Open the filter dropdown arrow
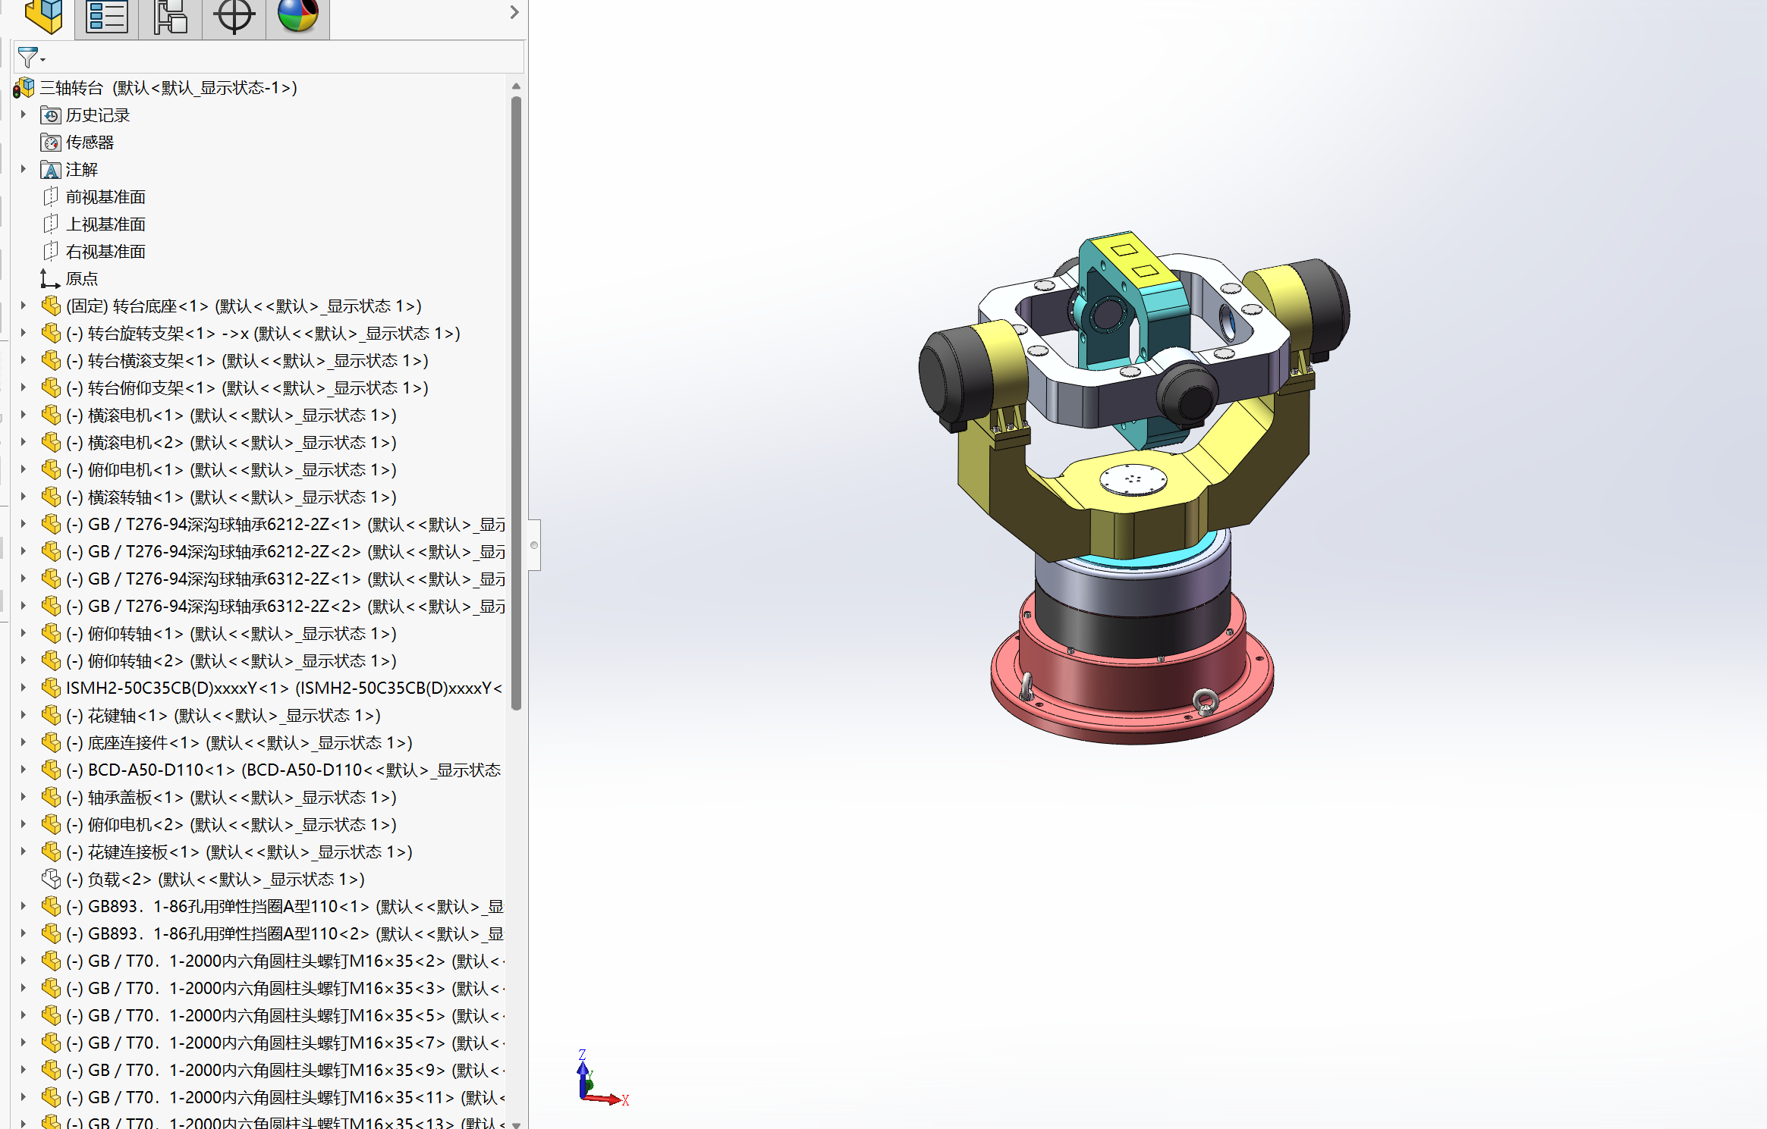 (x=42, y=59)
